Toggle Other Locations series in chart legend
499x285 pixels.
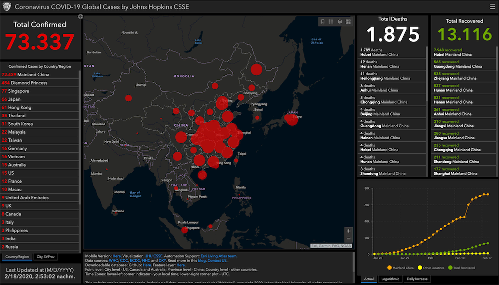tap(431, 268)
